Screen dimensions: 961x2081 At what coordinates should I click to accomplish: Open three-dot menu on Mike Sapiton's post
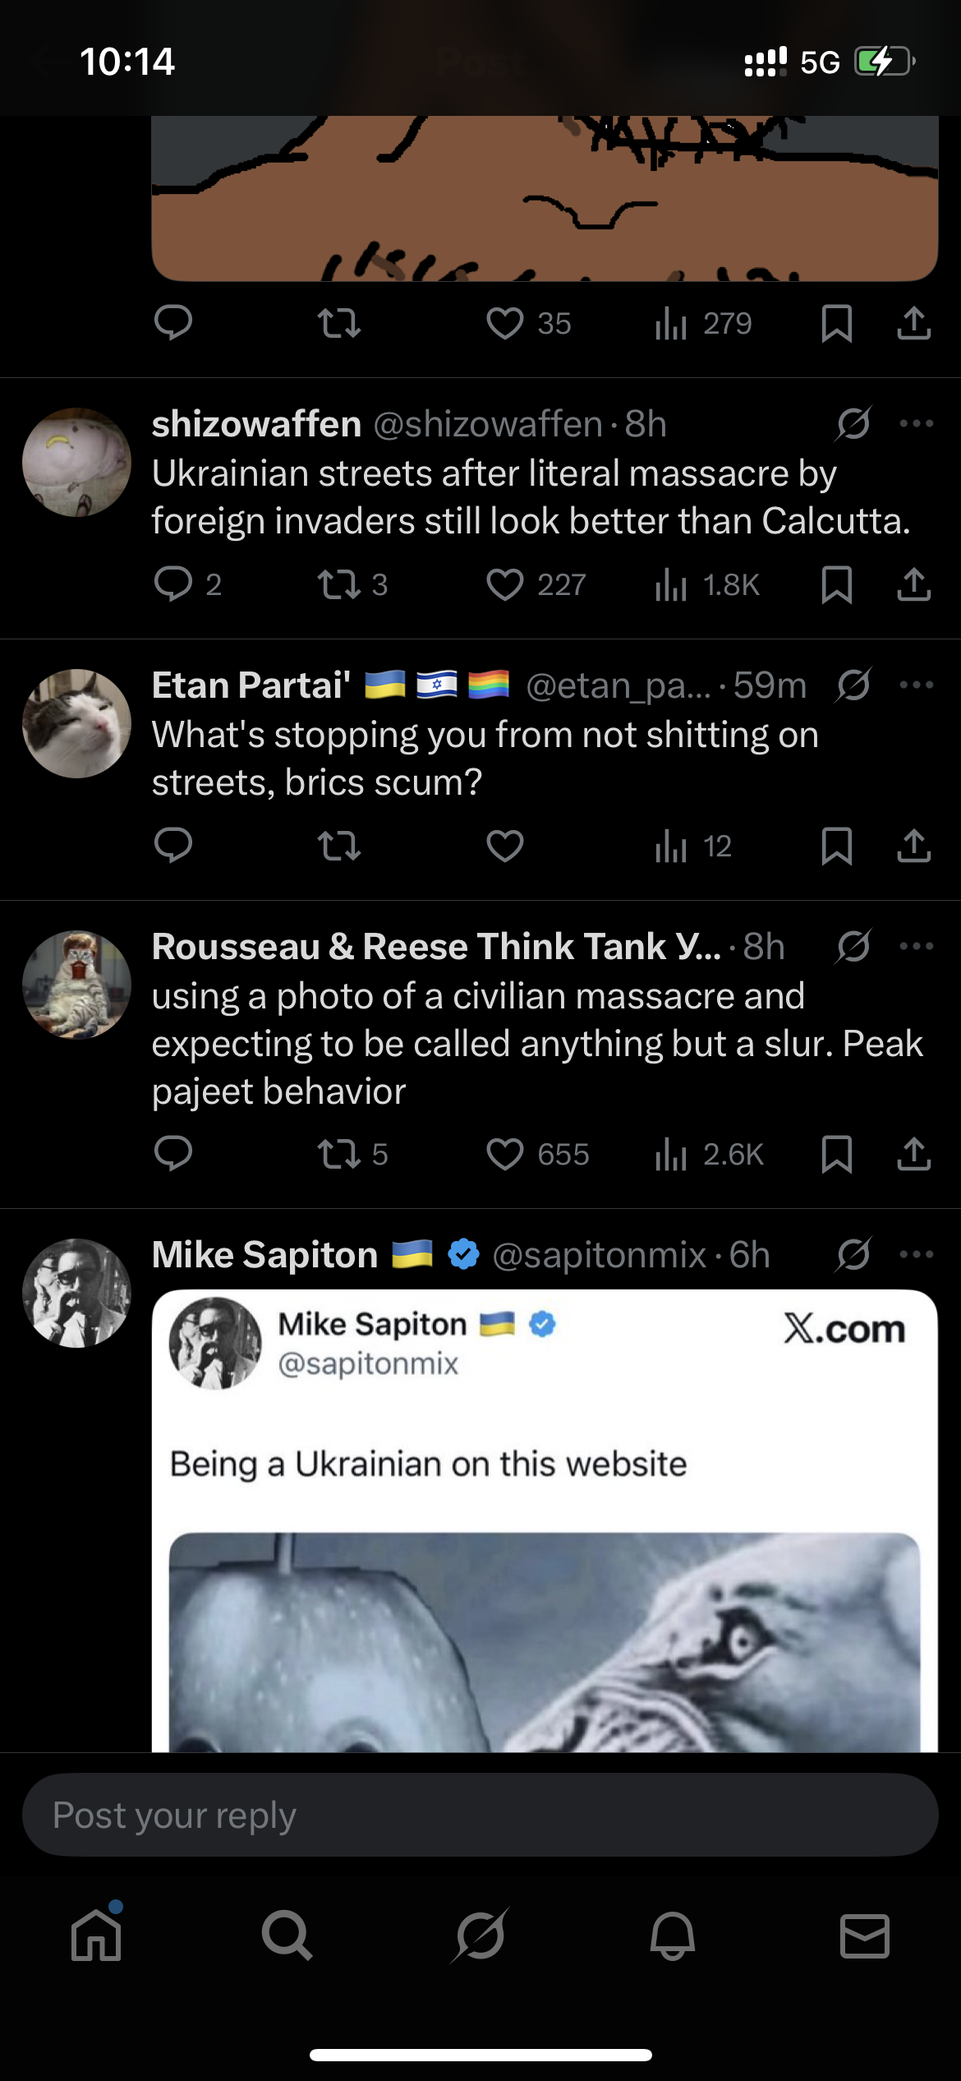point(916,1254)
